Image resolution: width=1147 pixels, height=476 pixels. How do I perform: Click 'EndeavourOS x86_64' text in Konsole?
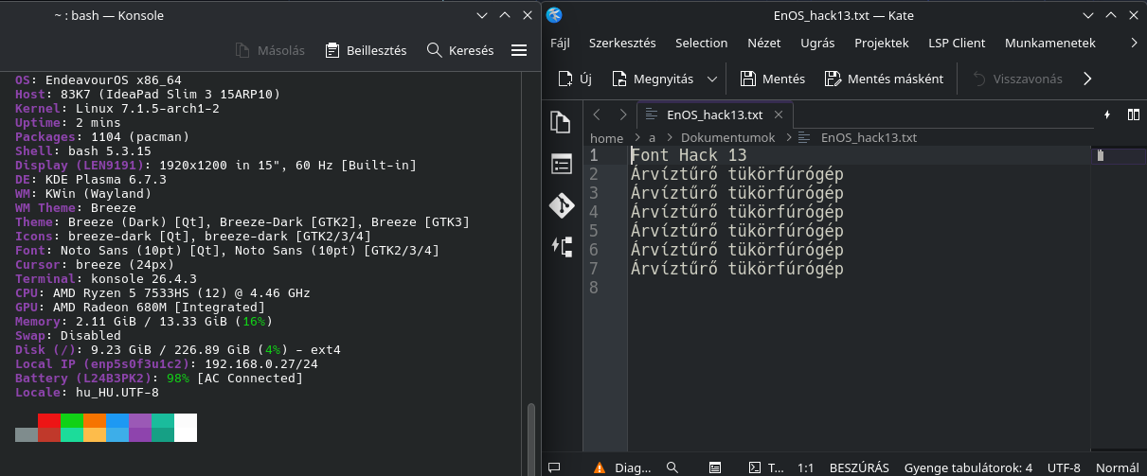click(113, 80)
